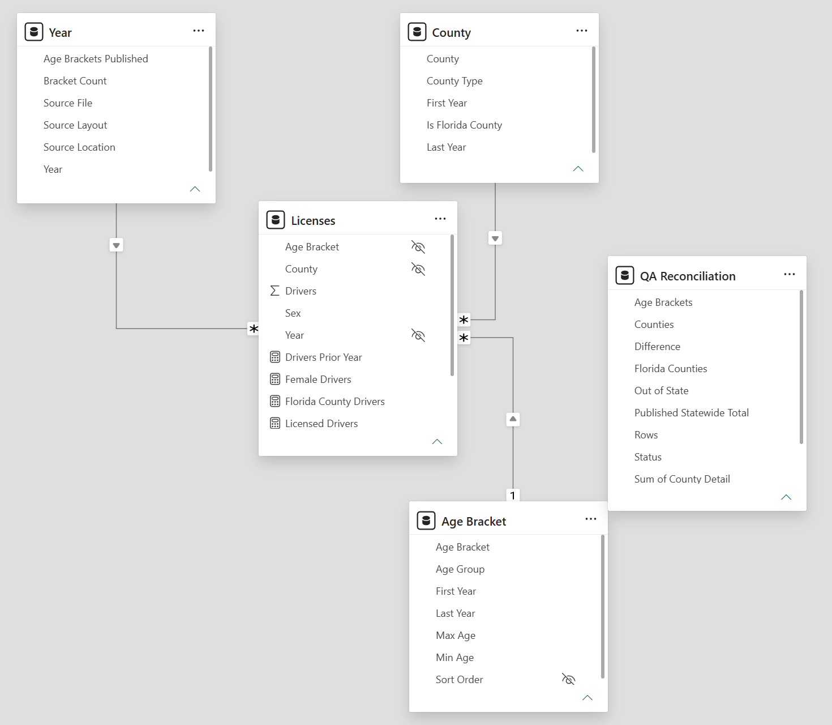The width and height of the screenshot is (832, 725).
Task: Open more options for the Year table
Action: (199, 31)
